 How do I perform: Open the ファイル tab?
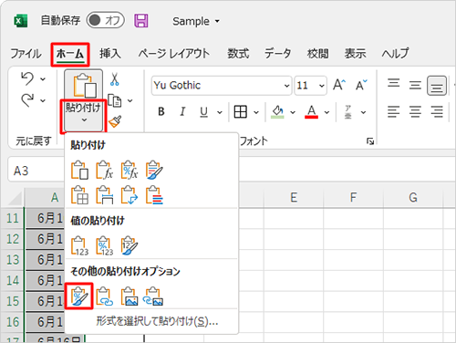(x=26, y=54)
